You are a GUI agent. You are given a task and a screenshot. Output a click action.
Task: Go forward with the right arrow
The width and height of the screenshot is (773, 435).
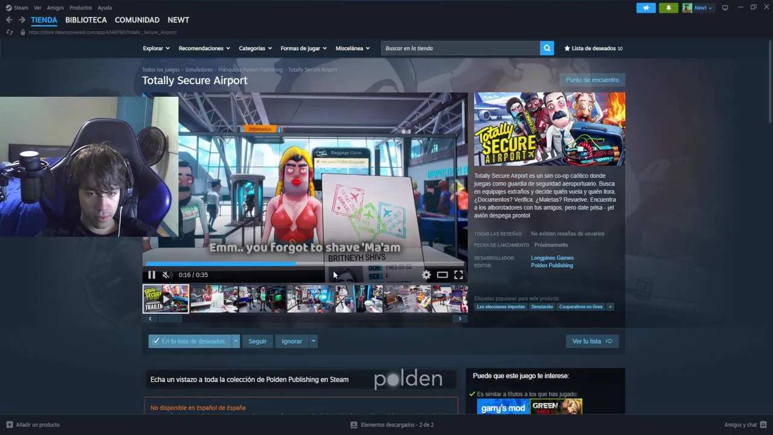tap(22, 20)
